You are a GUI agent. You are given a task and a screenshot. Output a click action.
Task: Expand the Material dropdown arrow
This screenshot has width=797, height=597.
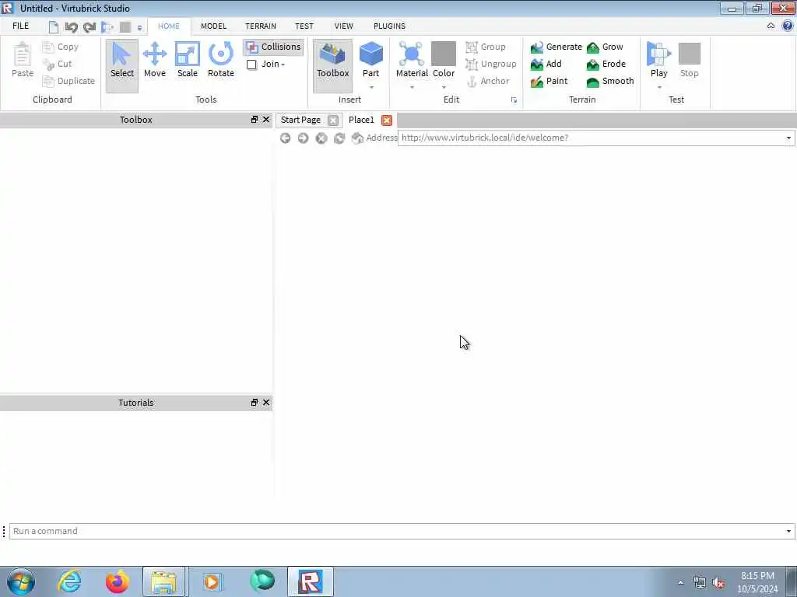412,87
